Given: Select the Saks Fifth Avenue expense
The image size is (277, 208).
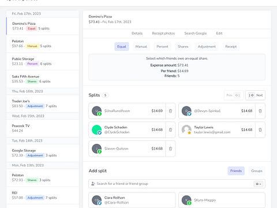Looking at the screenshot, I should point(43,79).
